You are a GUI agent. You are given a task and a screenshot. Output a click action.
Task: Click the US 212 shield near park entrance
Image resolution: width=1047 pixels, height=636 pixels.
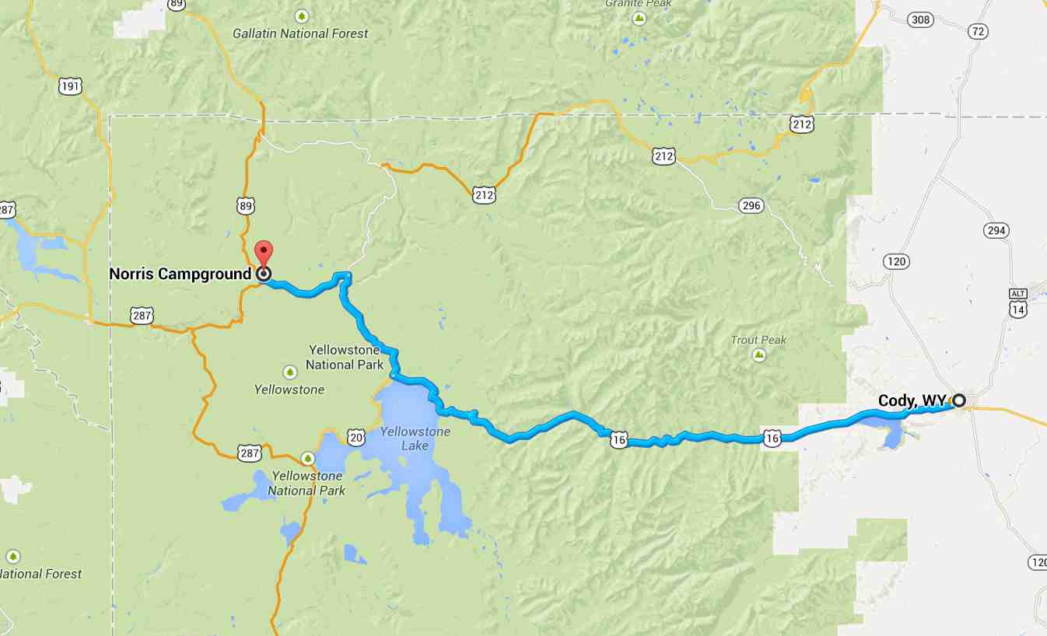484,195
